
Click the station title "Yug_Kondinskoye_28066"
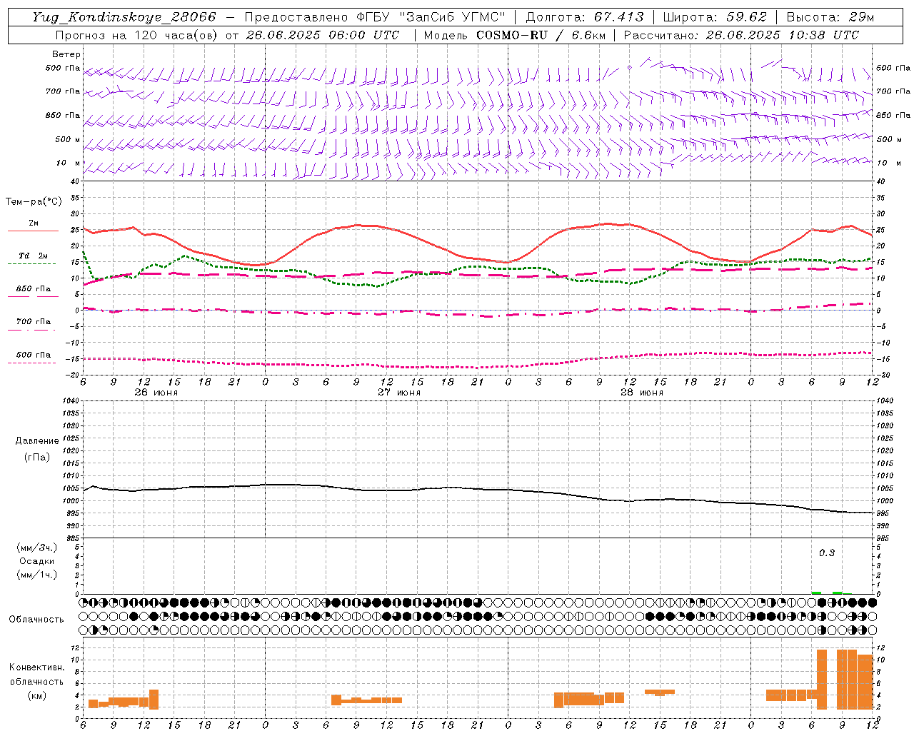[123, 17]
